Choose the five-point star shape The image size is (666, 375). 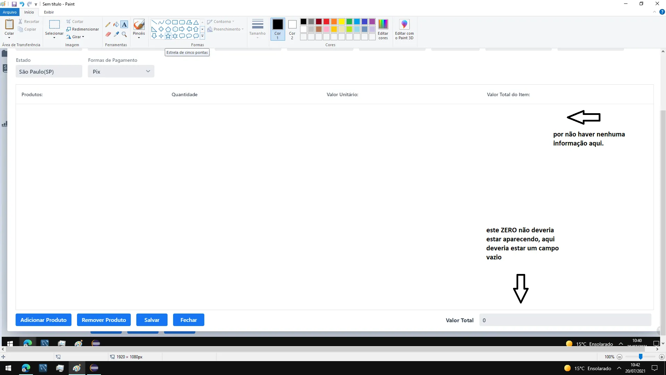pos(168,36)
